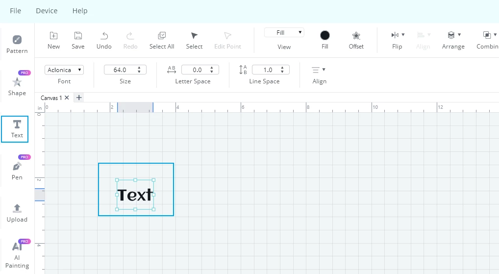Click Select All icon
Screen dimensions: 499x274
[x=162, y=35]
